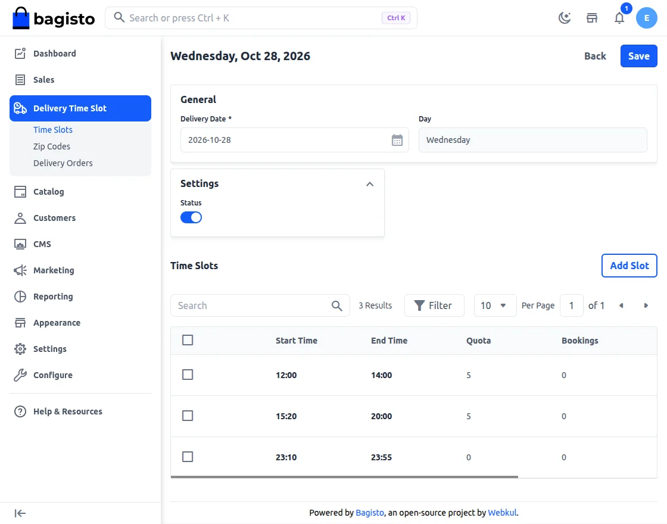The width and height of the screenshot is (667, 524).
Task: Click the Dashboard sidebar icon
Action: pos(20,54)
